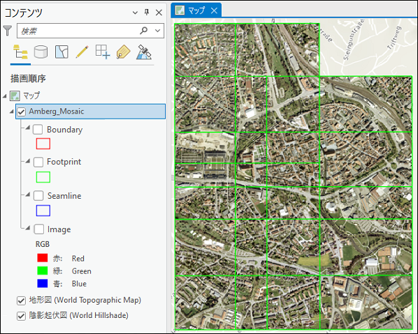418x334 pixels.
Task: Turn on the Footprint sublayer checkbox
Action: point(38,162)
